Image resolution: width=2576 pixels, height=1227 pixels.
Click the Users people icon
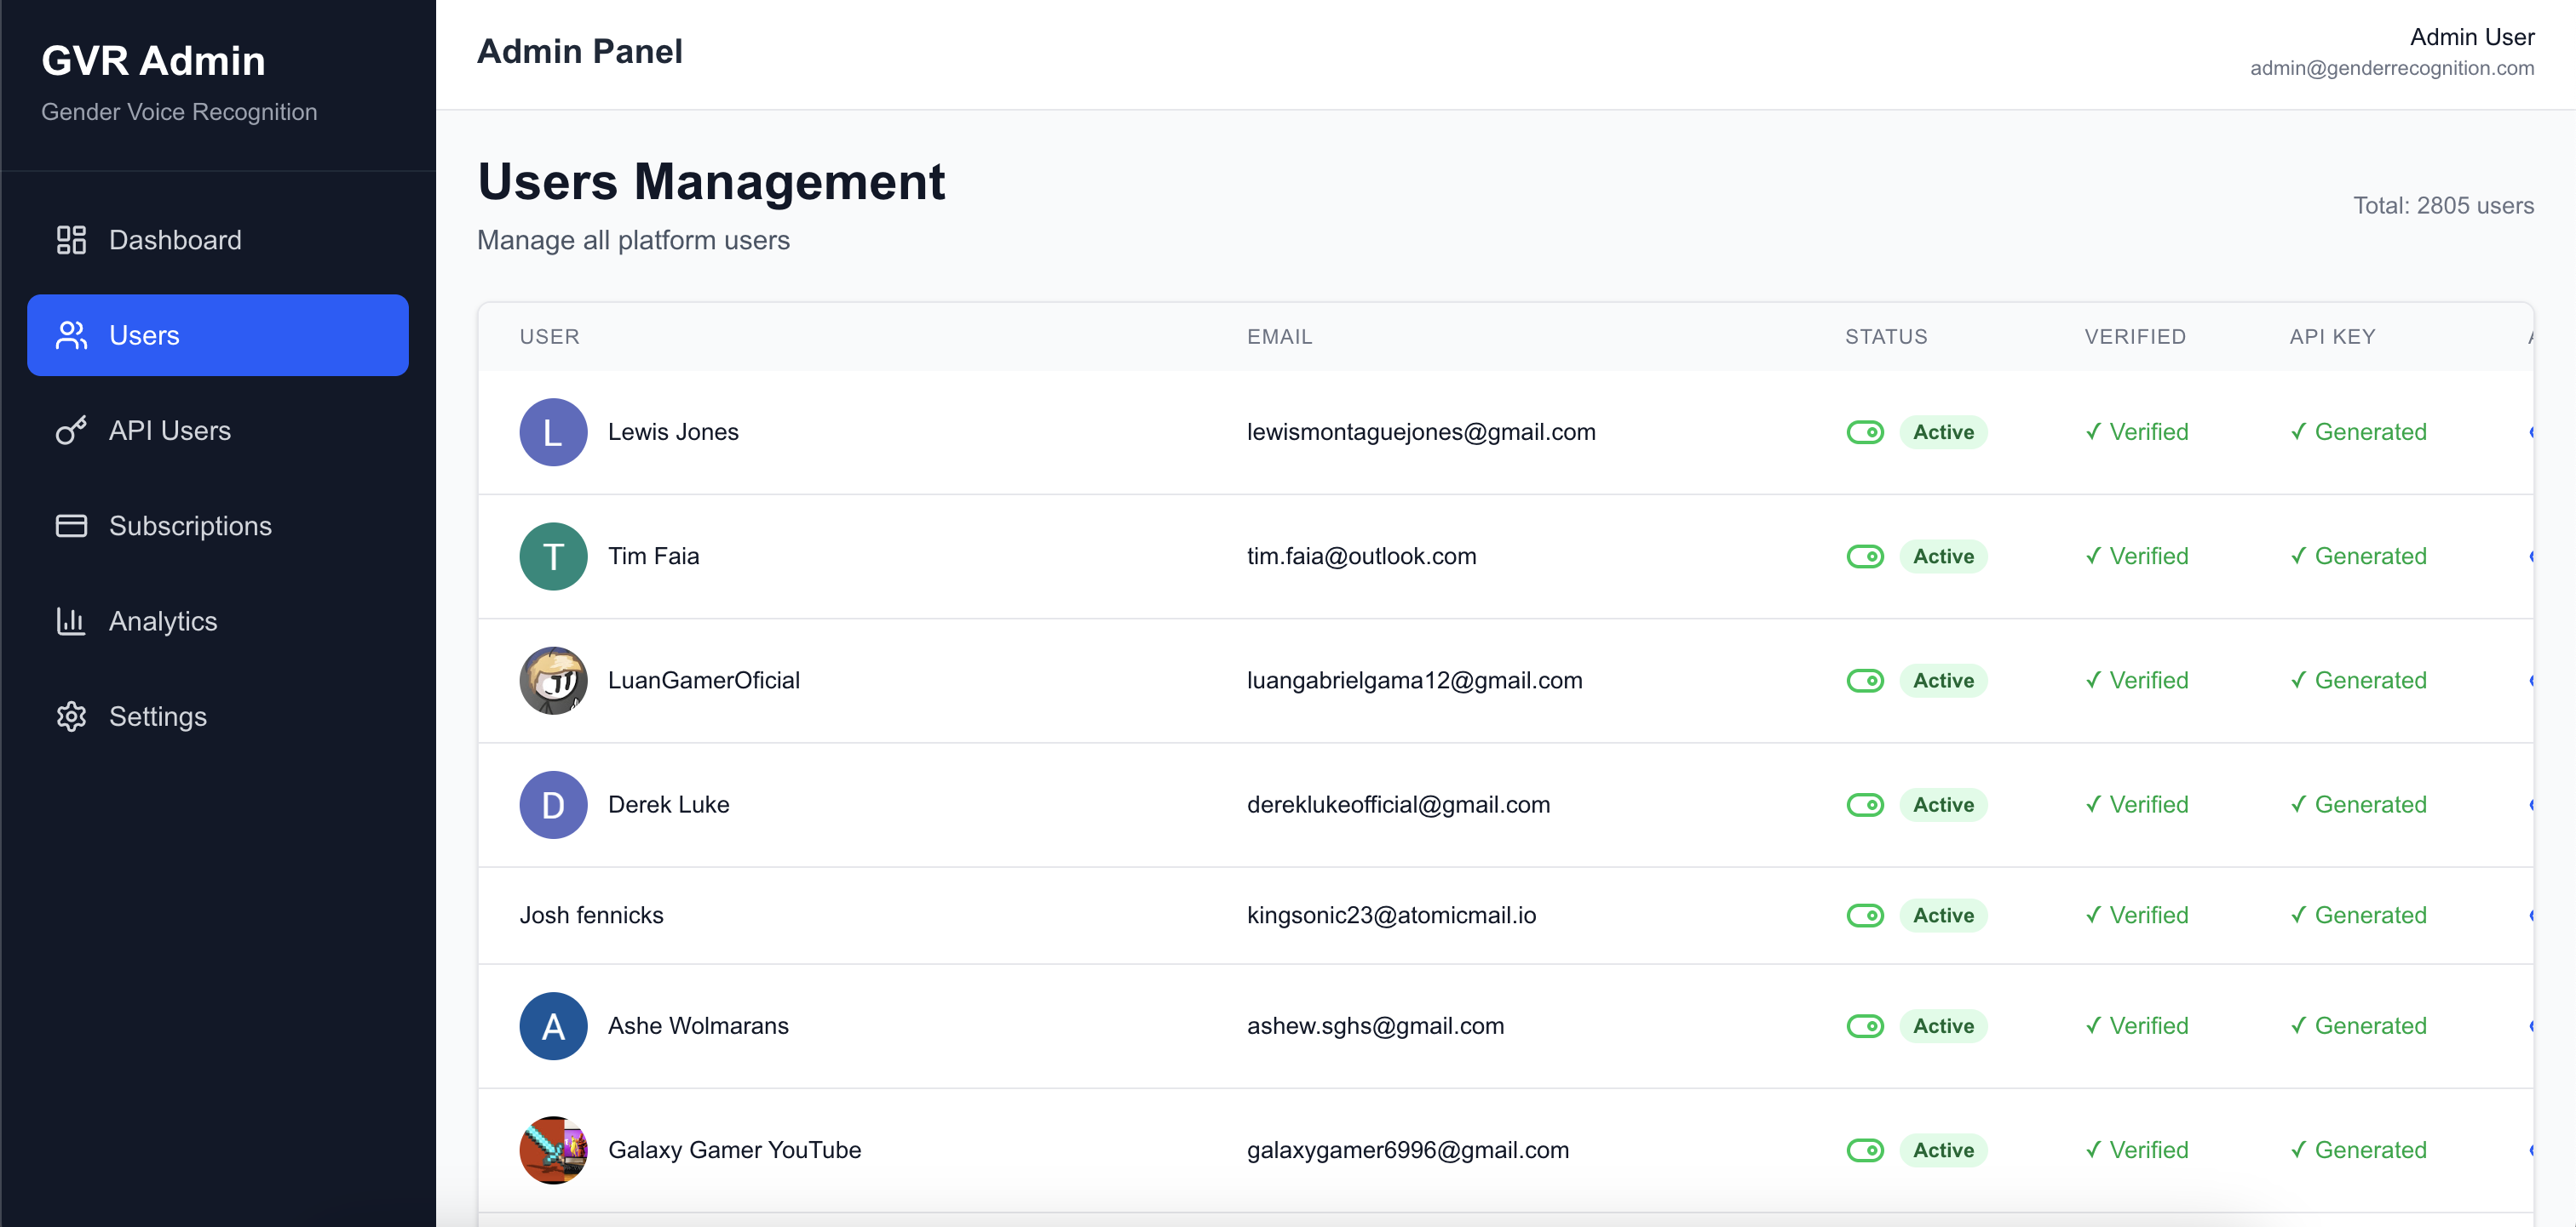tap(71, 336)
